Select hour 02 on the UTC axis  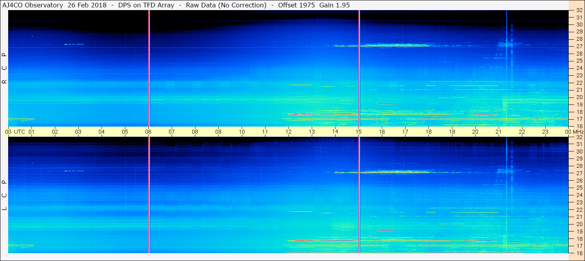55,132
